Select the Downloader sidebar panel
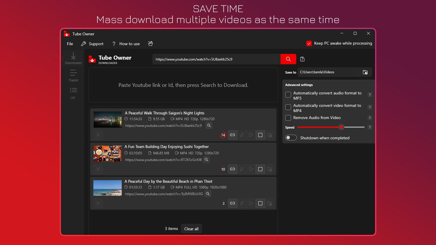 [x=73, y=58]
